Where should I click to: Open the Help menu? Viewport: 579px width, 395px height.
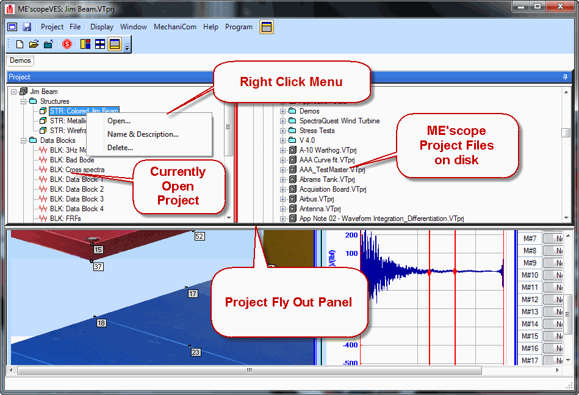[211, 27]
